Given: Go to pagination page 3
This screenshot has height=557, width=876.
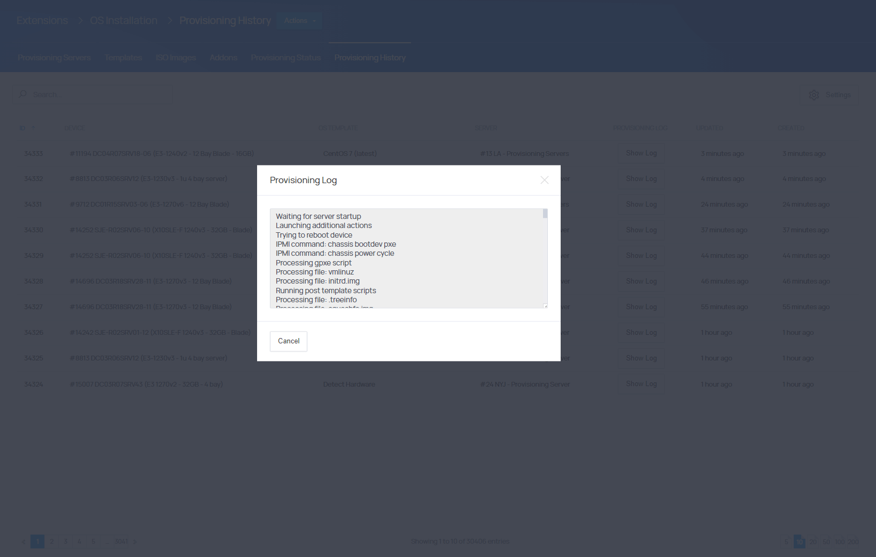Looking at the screenshot, I should 65,542.
